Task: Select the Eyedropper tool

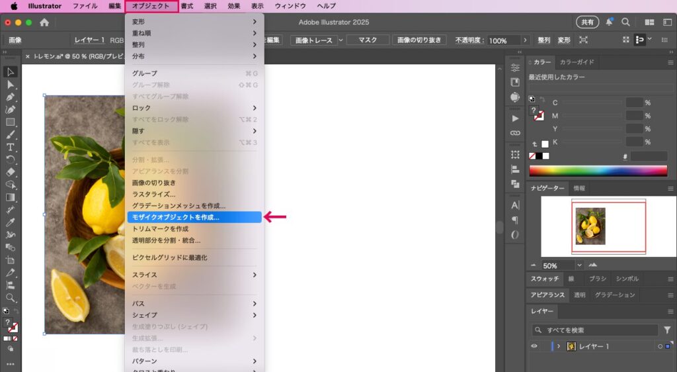Action: coord(11,222)
